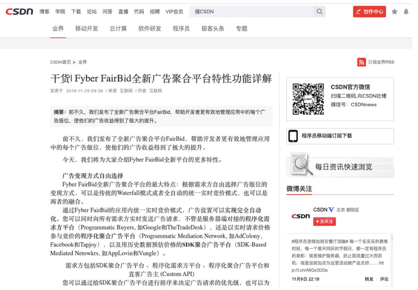Viewport: 418px width, 290px height.
Task: Click 转发 on the Weibo post
Action: point(369,279)
